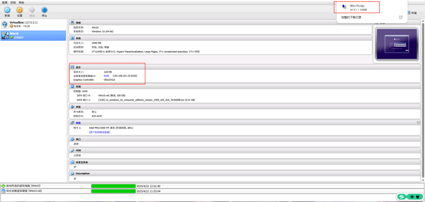Click the details pane vertical scrollbar
Screen dimensions: 425x202
coord(423,100)
